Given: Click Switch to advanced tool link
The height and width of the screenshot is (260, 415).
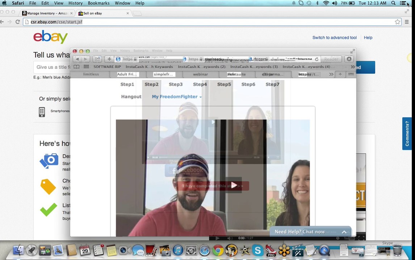Looking at the screenshot, I should [x=335, y=38].
